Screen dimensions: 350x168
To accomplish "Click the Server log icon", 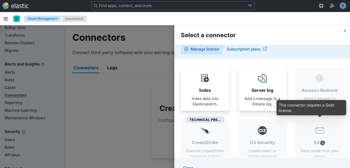I will tap(262, 78).
